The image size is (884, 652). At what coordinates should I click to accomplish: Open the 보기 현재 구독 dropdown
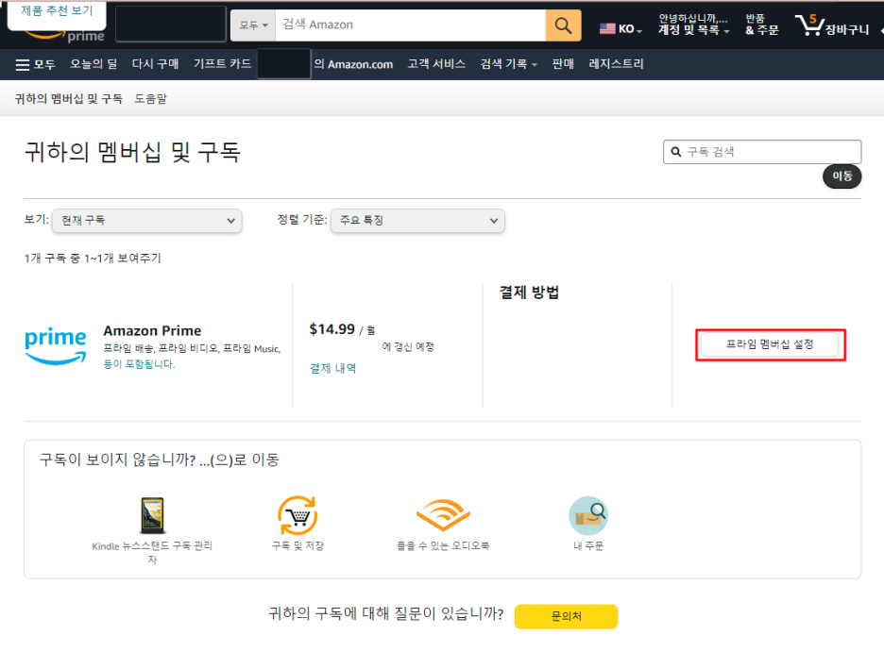(x=147, y=221)
